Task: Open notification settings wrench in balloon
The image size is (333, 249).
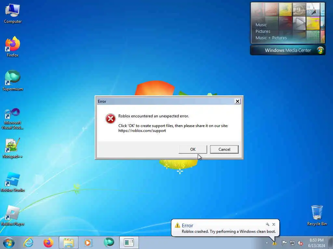Action: [268, 224]
